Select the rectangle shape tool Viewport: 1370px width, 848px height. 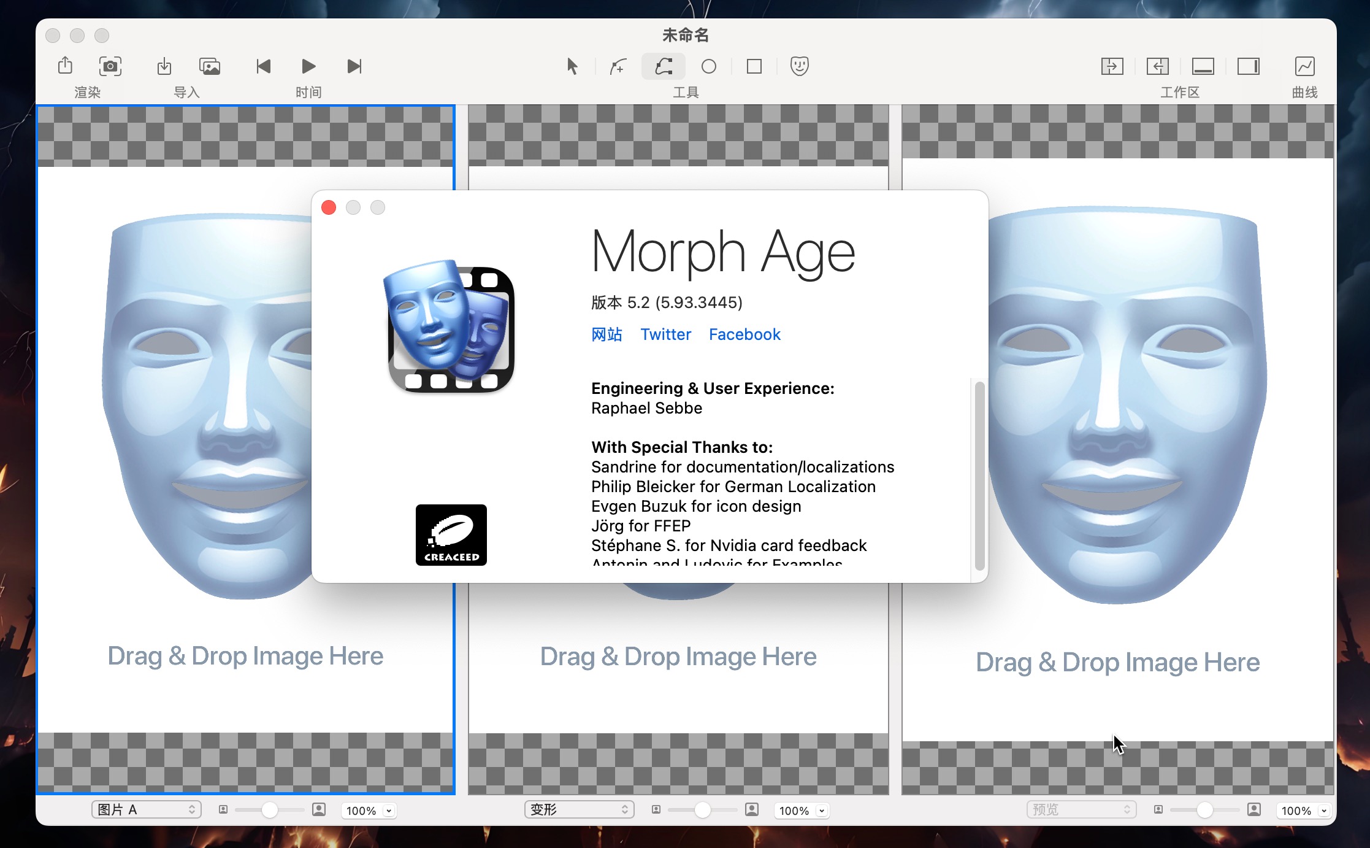click(x=754, y=66)
